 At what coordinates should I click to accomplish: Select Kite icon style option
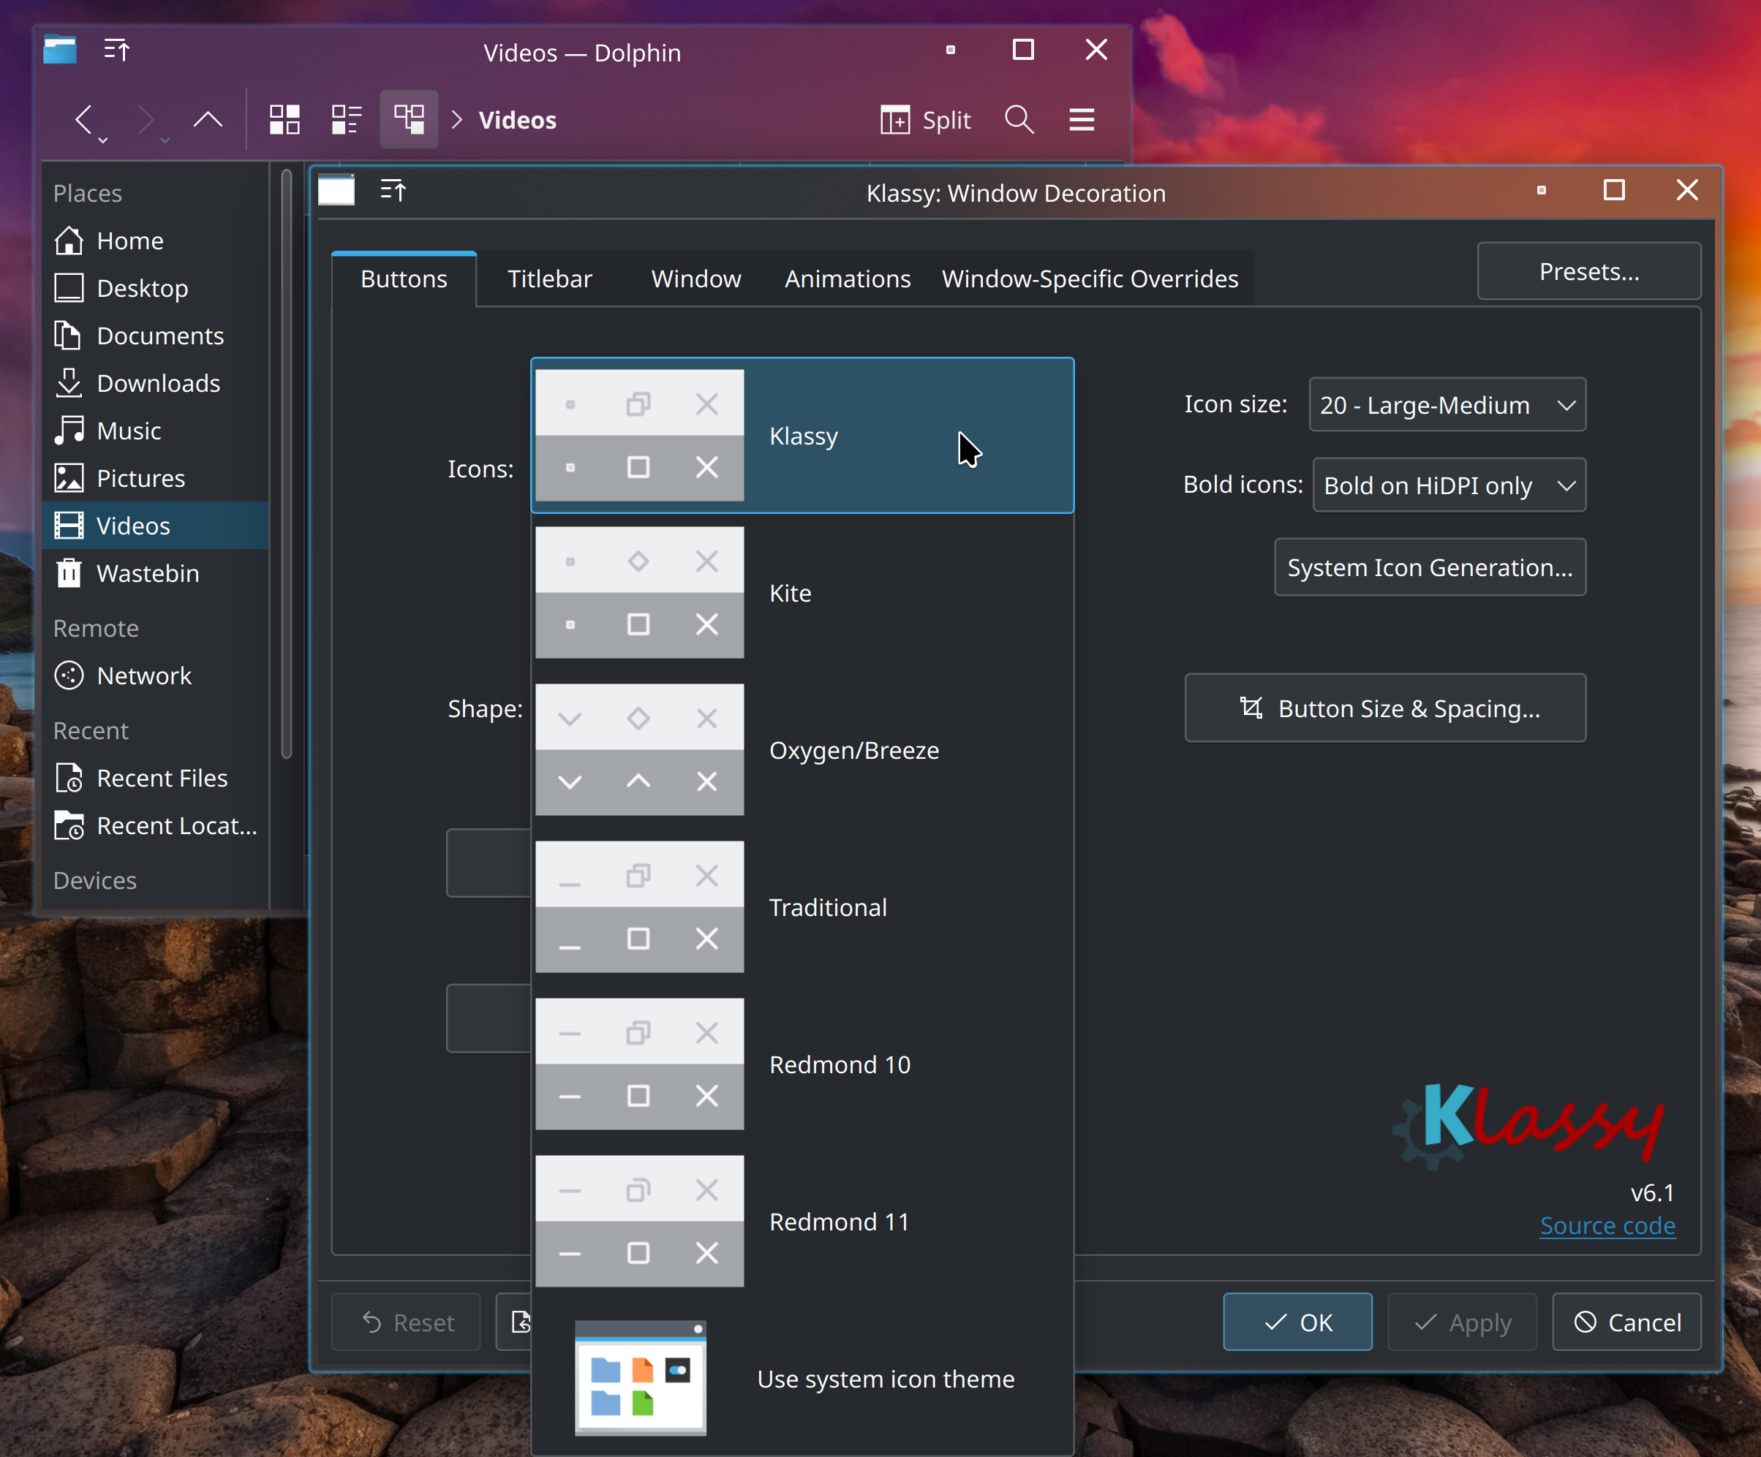coord(802,593)
